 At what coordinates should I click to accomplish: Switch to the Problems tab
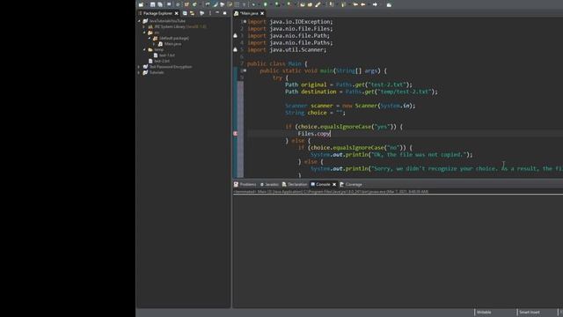tap(245, 184)
